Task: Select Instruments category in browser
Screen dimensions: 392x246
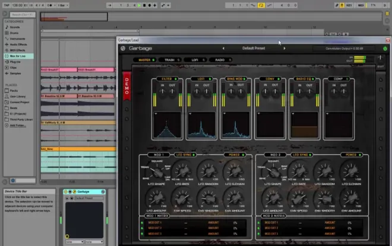Action: pyautogui.click(x=17, y=39)
